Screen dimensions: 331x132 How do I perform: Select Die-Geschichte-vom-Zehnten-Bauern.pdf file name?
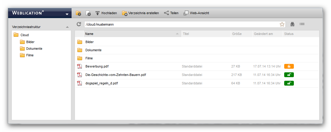(116, 75)
